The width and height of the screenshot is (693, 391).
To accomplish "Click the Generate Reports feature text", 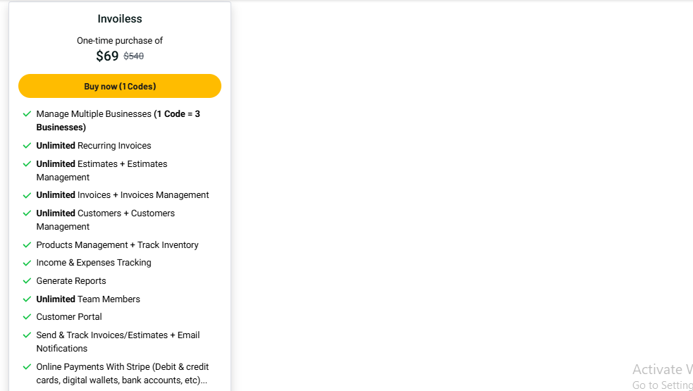I will (71, 281).
